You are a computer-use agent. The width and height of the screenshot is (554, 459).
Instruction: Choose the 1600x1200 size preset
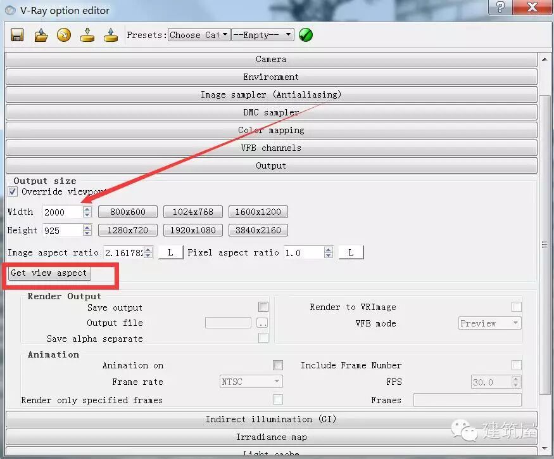point(258,212)
